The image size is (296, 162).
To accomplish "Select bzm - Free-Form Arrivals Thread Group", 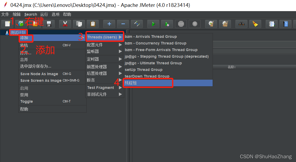I will 168,50.
